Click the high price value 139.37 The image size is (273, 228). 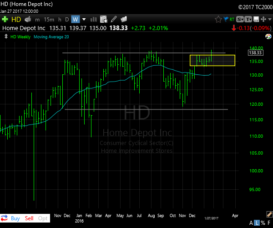point(78,28)
